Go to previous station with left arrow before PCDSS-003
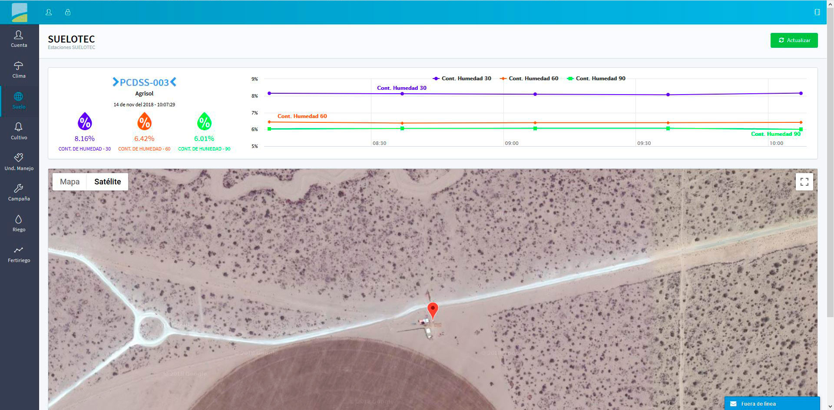This screenshot has width=834, height=410. tap(115, 82)
